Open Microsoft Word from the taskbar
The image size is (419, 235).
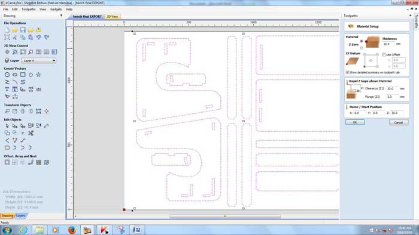tap(137, 230)
